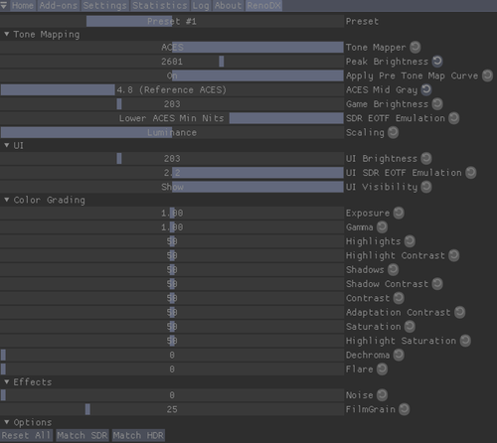
Task: Reset Flare value
Action: coord(382,369)
